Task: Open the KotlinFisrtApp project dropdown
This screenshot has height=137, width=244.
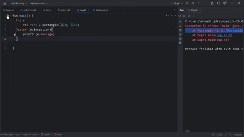Action: (19, 3)
